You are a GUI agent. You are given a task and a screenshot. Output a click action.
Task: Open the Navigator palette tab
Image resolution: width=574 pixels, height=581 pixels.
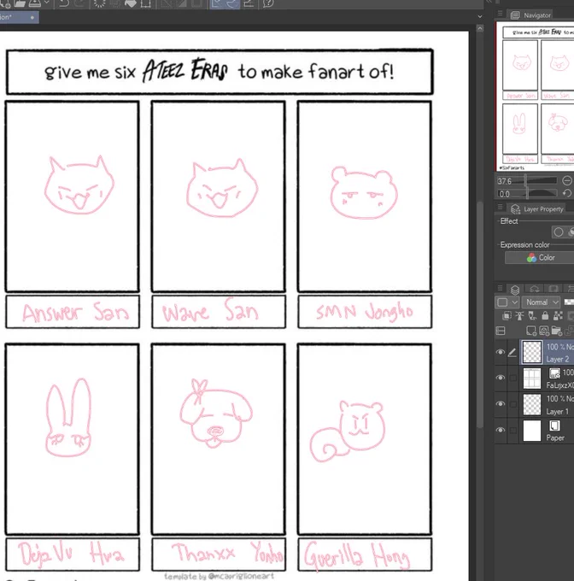530,15
